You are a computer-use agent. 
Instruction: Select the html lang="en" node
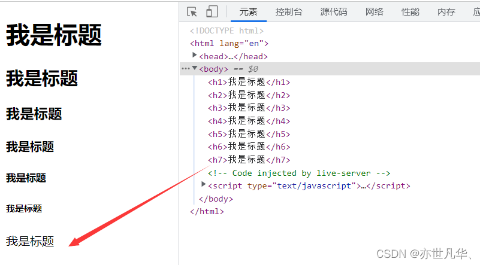[x=229, y=44]
